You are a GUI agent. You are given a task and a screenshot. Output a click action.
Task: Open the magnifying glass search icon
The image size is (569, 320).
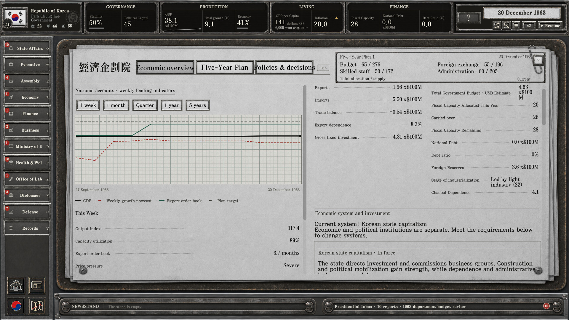point(506,25)
